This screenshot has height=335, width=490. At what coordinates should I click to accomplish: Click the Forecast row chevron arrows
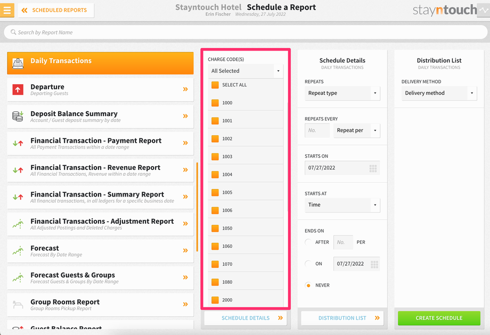click(185, 250)
